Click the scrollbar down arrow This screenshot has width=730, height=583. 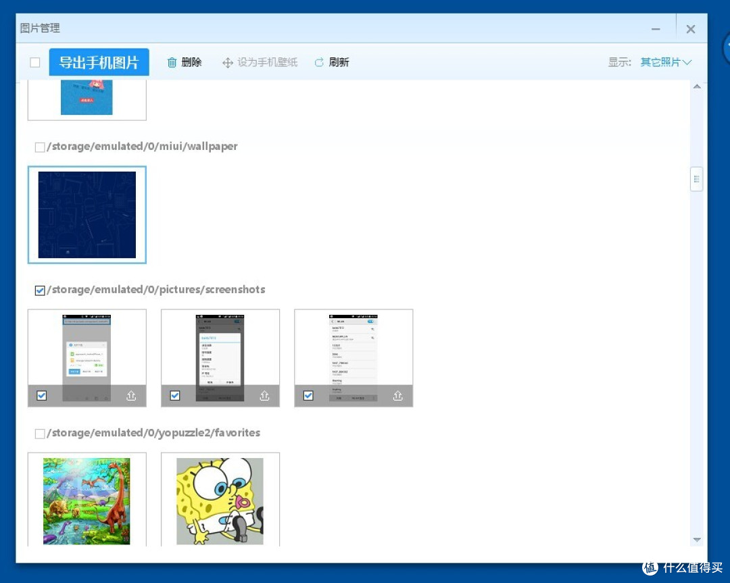click(697, 540)
